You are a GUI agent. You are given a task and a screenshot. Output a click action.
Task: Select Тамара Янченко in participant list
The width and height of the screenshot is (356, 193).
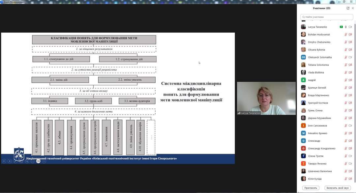pyautogui.click(x=317, y=164)
